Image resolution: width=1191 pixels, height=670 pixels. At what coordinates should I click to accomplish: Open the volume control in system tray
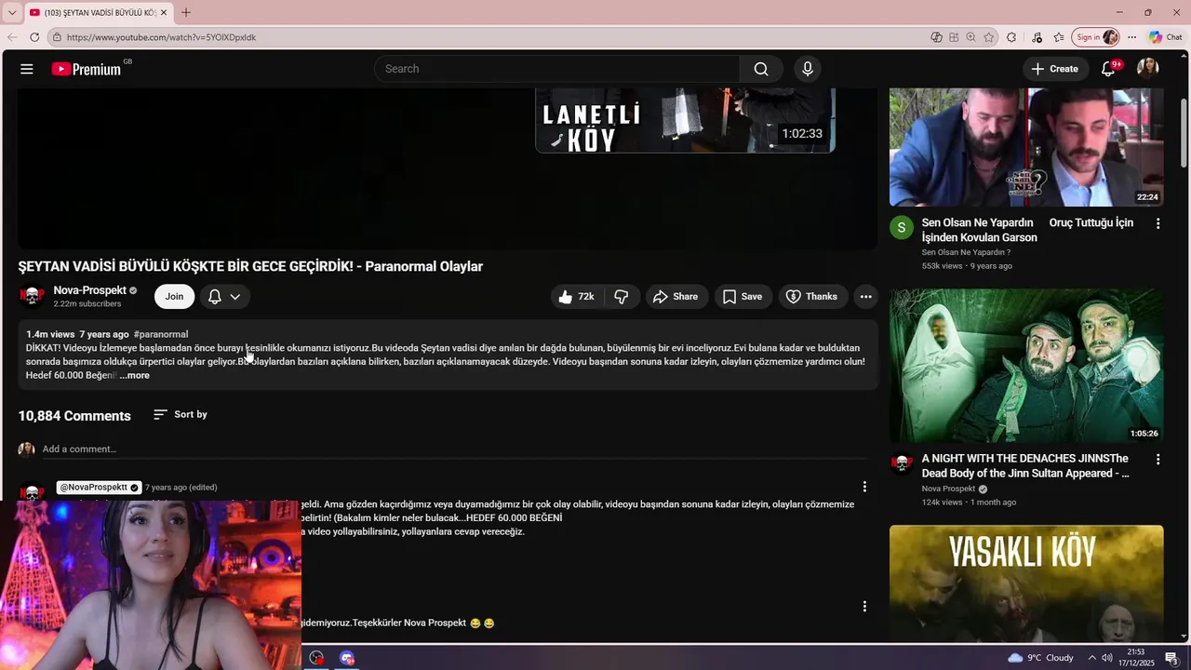tap(1107, 658)
